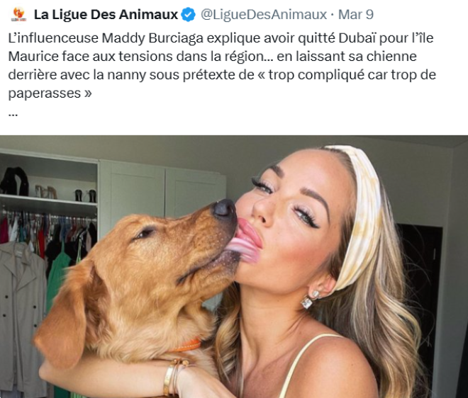The image size is (468, 398).
Task: Open the tweet's Mar 9 timestamp
Action: pos(355,14)
